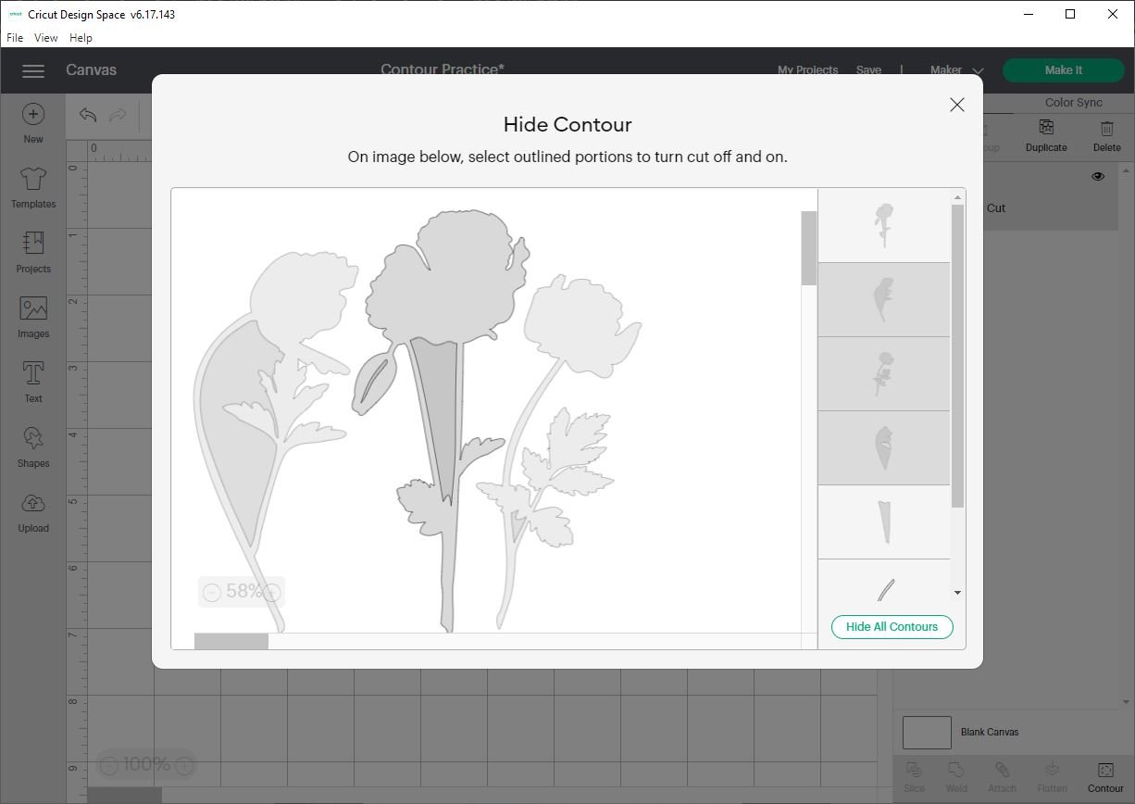The height and width of the screenshot is (804, 1135).
Task: Toggle visibility of the Cut layer eye icon
Action: pyautogui.click(x=1098, y=176)
